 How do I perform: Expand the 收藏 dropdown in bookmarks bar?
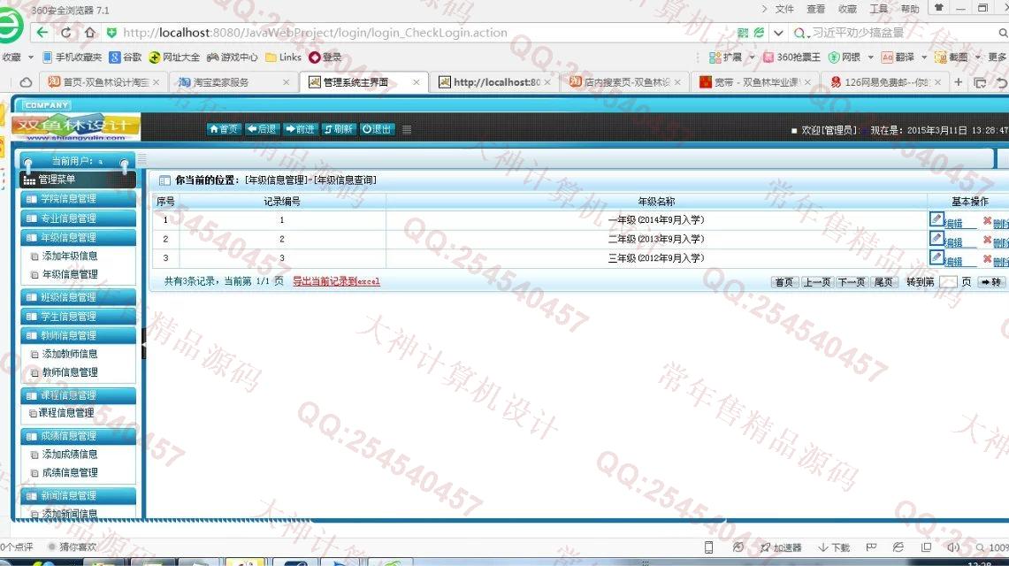point(30,57)
